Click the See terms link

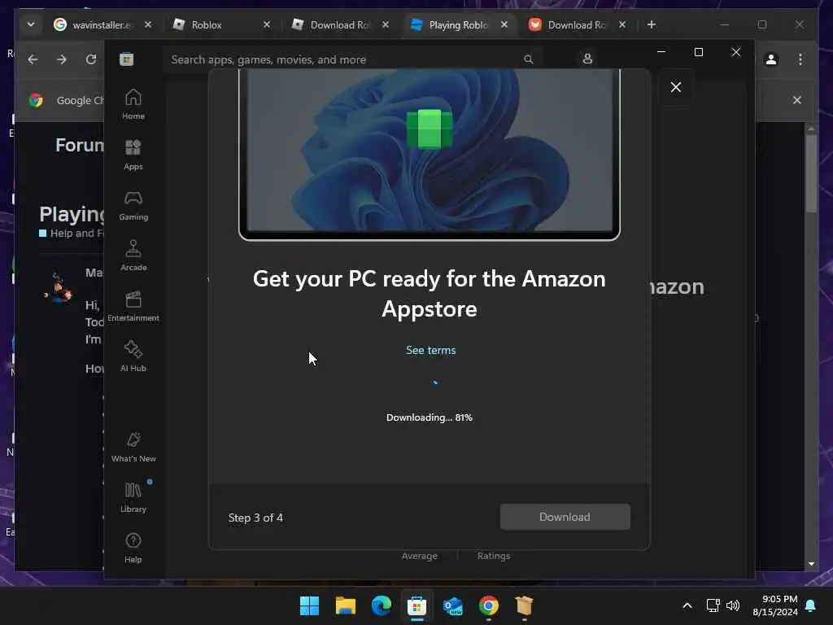[x=431, y=350]
